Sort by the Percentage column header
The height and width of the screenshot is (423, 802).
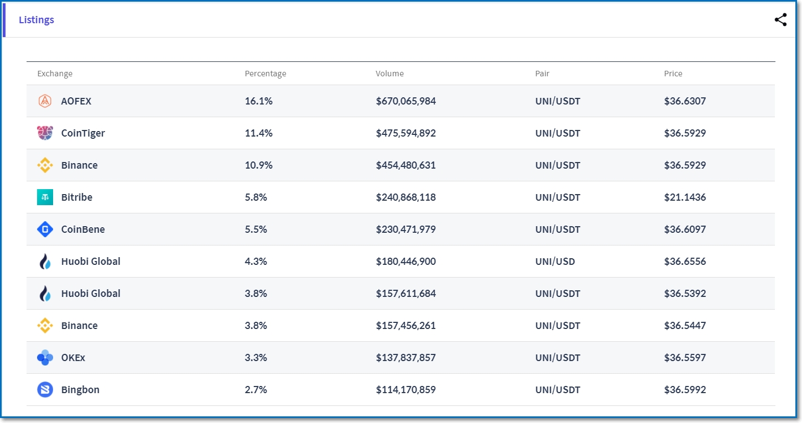point(265,74)
